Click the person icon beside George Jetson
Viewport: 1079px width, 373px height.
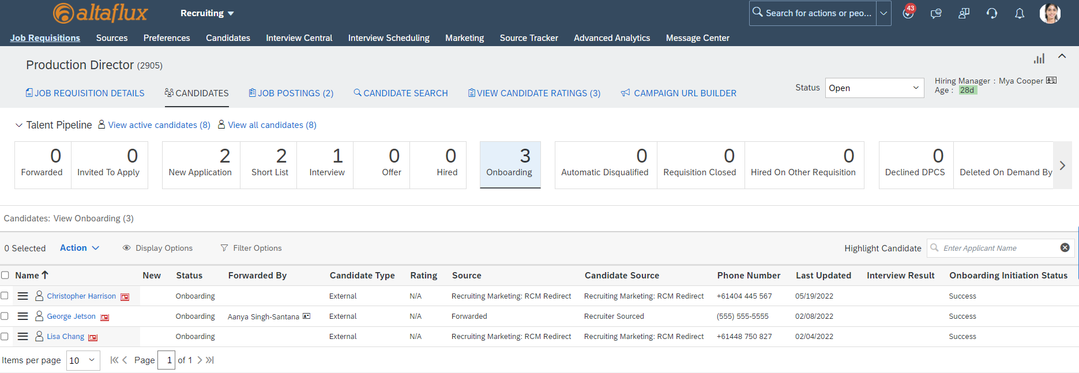(39, 316)
